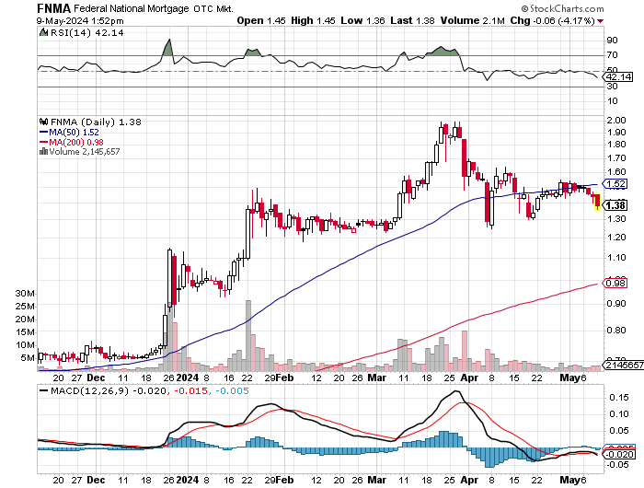Click the Mar label on price chart axis
The width and height of the screenshot is (644, 488).
376,378
